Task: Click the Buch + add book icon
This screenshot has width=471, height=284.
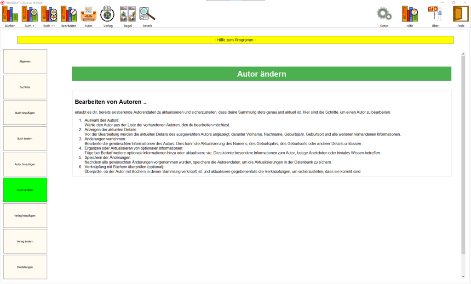Action: pyautogui.click(x=29, y=14)
